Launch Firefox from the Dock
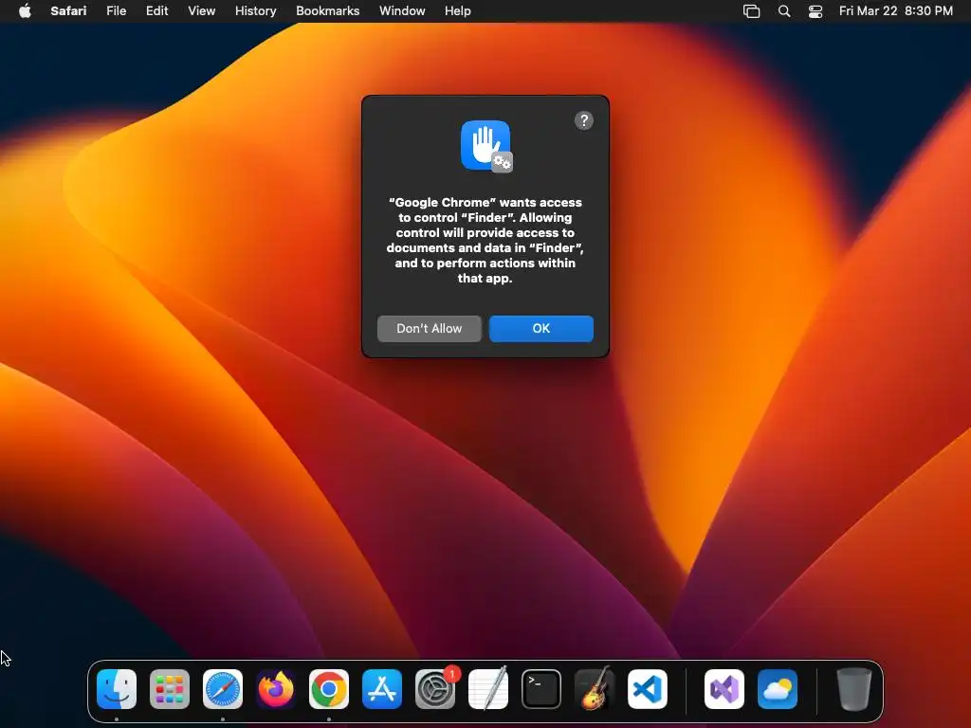This screenshot has width=971, height=728. tap(276, 689)
